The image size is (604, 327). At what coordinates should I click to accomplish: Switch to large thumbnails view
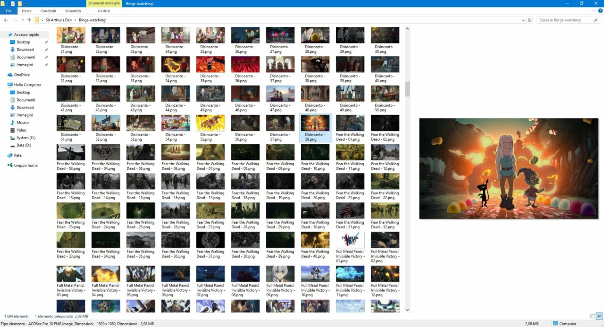click(x=599, y=316)
